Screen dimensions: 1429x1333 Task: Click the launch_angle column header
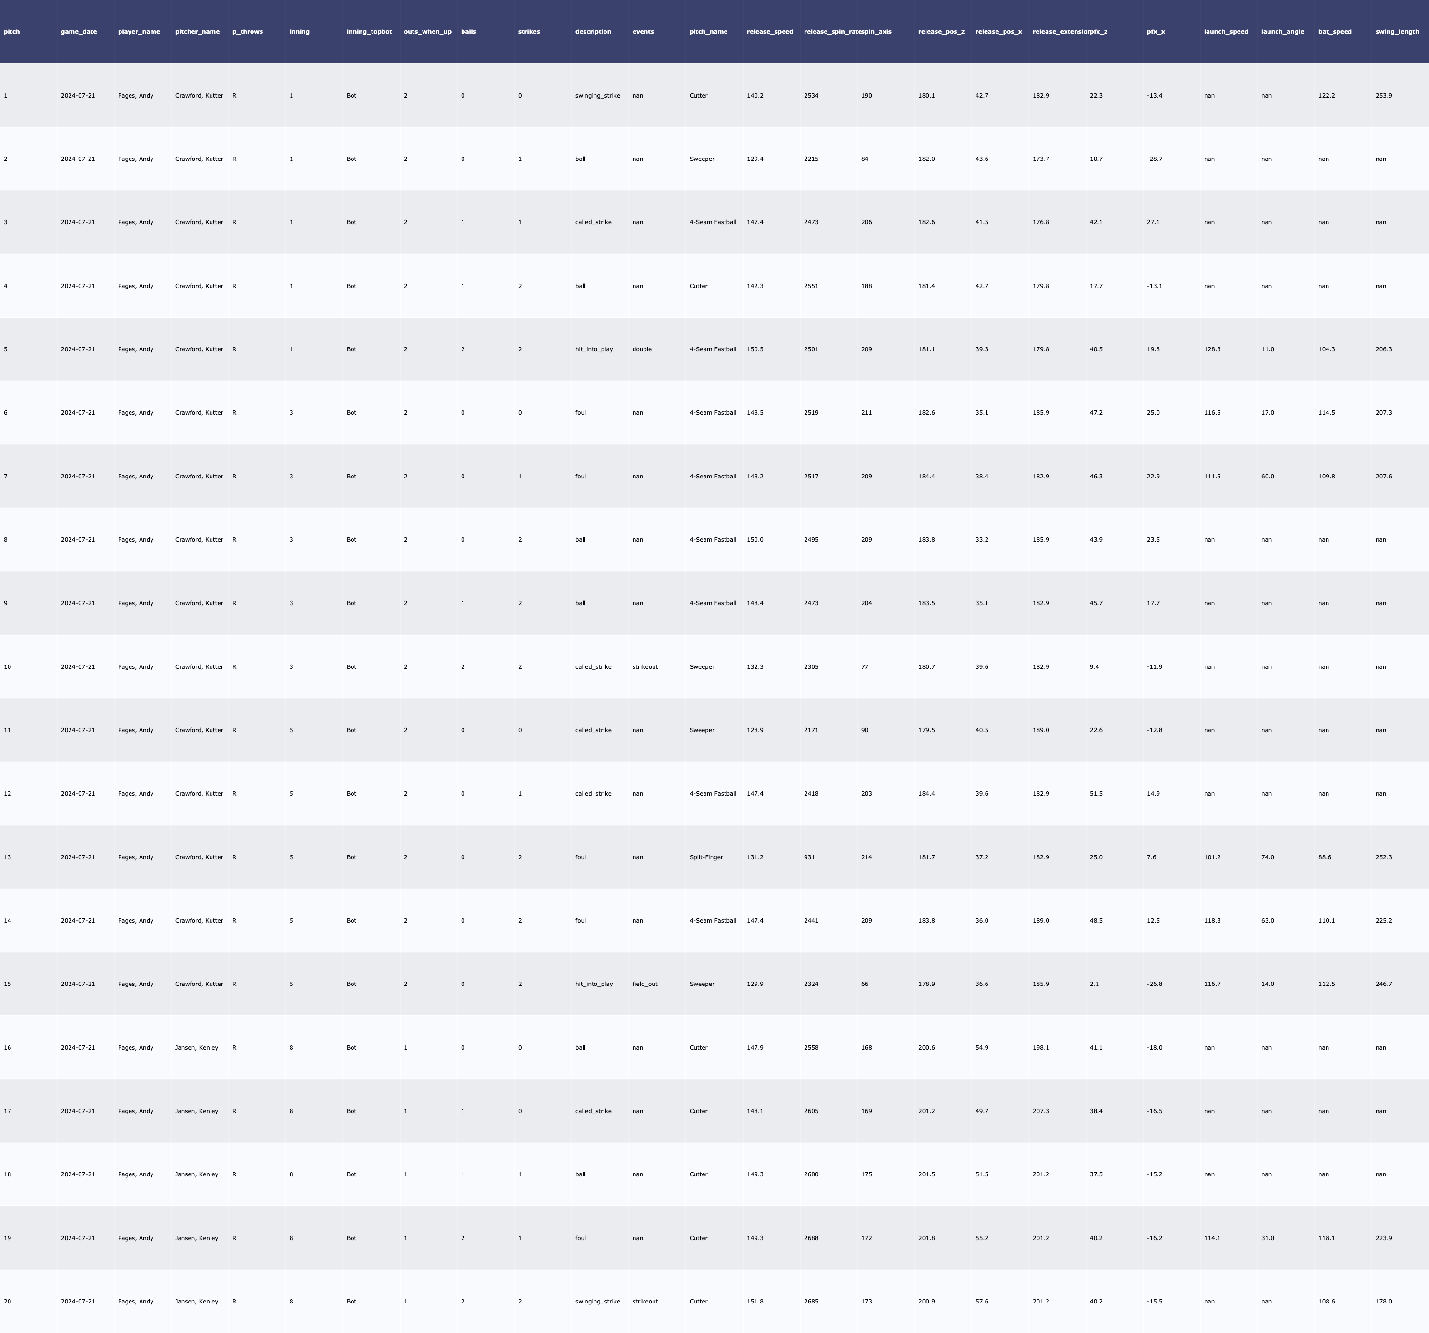1282,31
